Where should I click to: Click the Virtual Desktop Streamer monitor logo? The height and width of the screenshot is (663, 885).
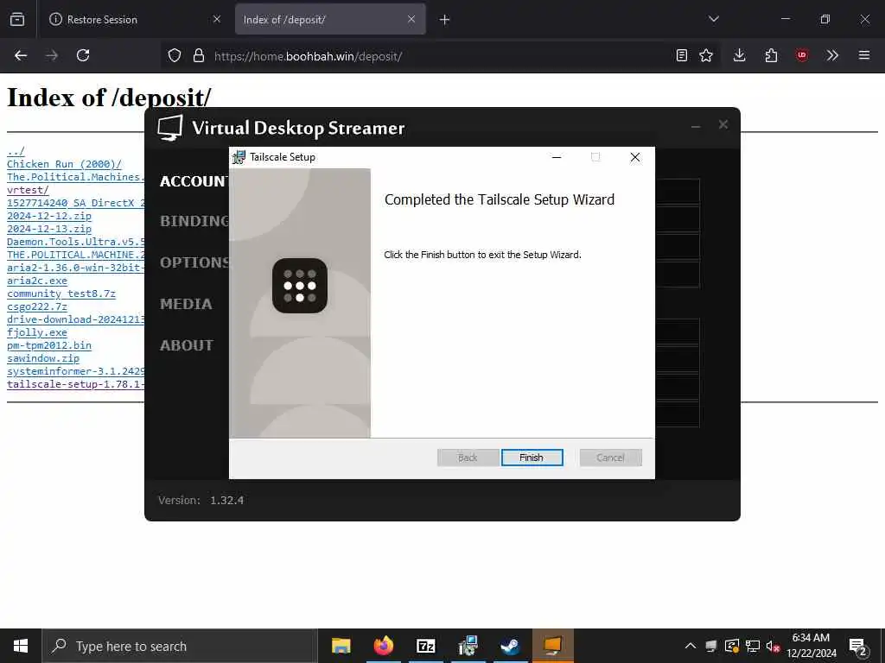coord(170,128)
